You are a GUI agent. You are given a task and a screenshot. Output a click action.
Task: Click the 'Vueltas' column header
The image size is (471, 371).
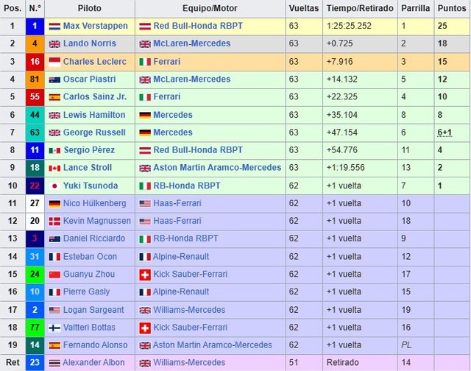[x=304, y=8]
